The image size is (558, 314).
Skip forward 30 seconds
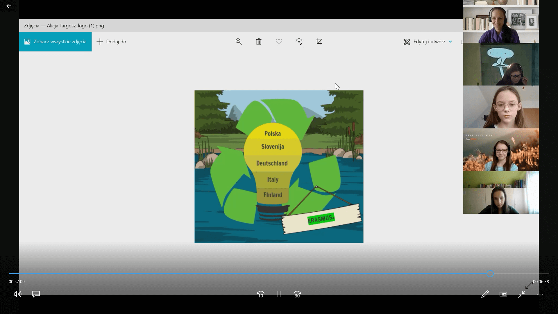pos(297,294)
